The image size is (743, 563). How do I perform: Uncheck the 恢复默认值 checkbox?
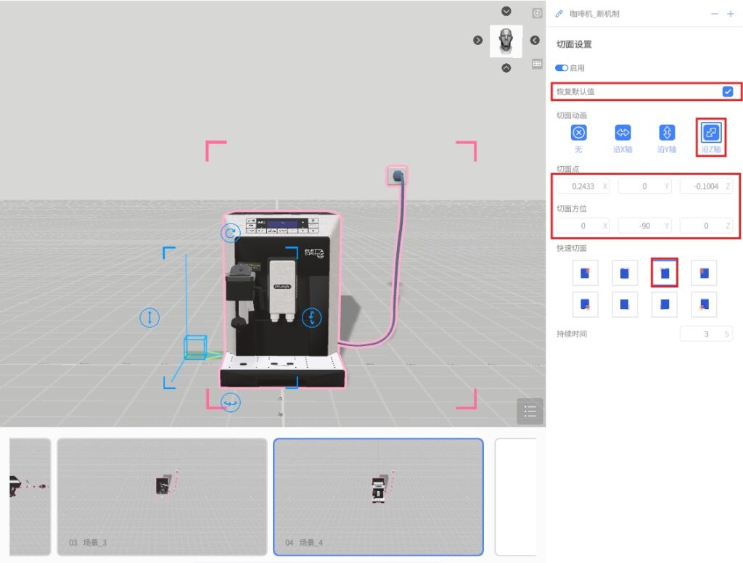click(727, 92)
